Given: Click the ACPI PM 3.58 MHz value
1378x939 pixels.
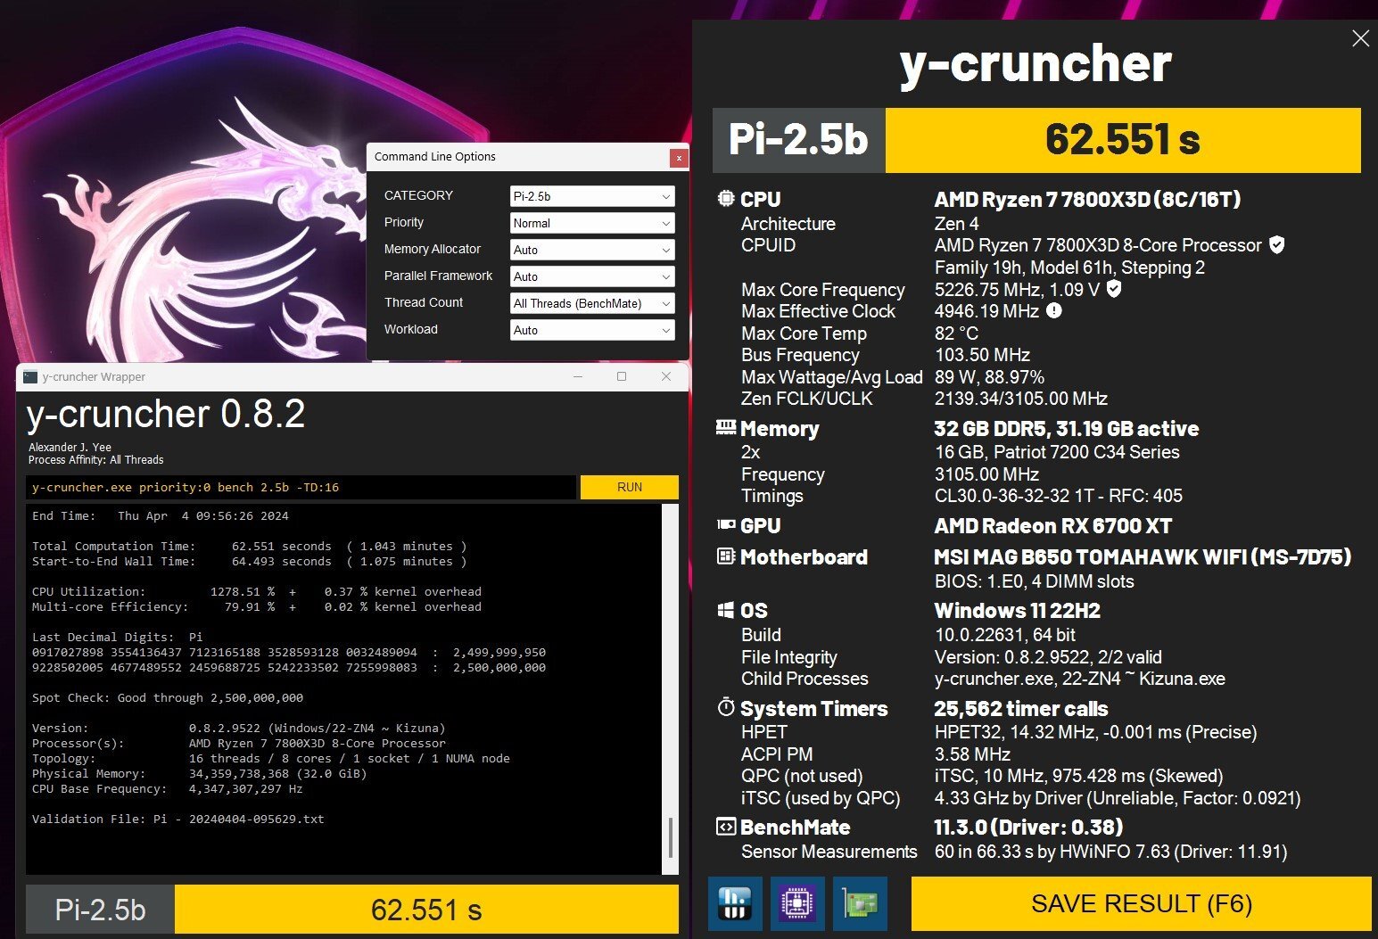Looking at the screenshot, I should click(971, 754).
